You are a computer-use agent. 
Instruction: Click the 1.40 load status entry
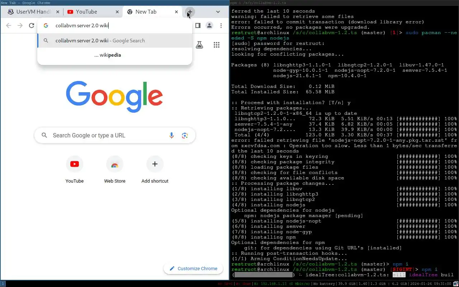(x=363, y=284)
